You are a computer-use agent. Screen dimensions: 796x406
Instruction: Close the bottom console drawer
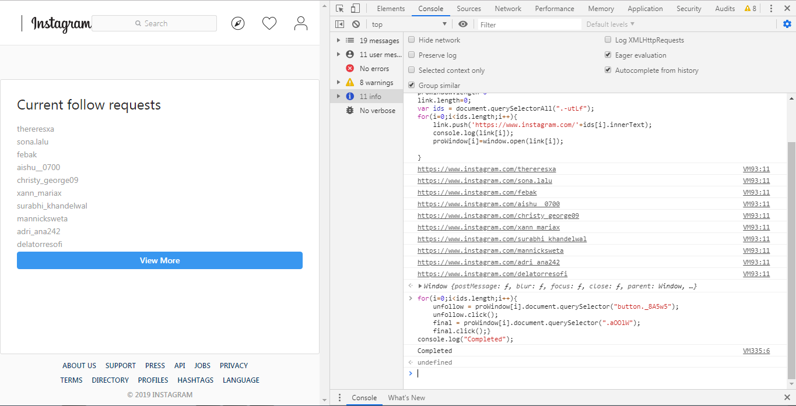coord(787,398)
